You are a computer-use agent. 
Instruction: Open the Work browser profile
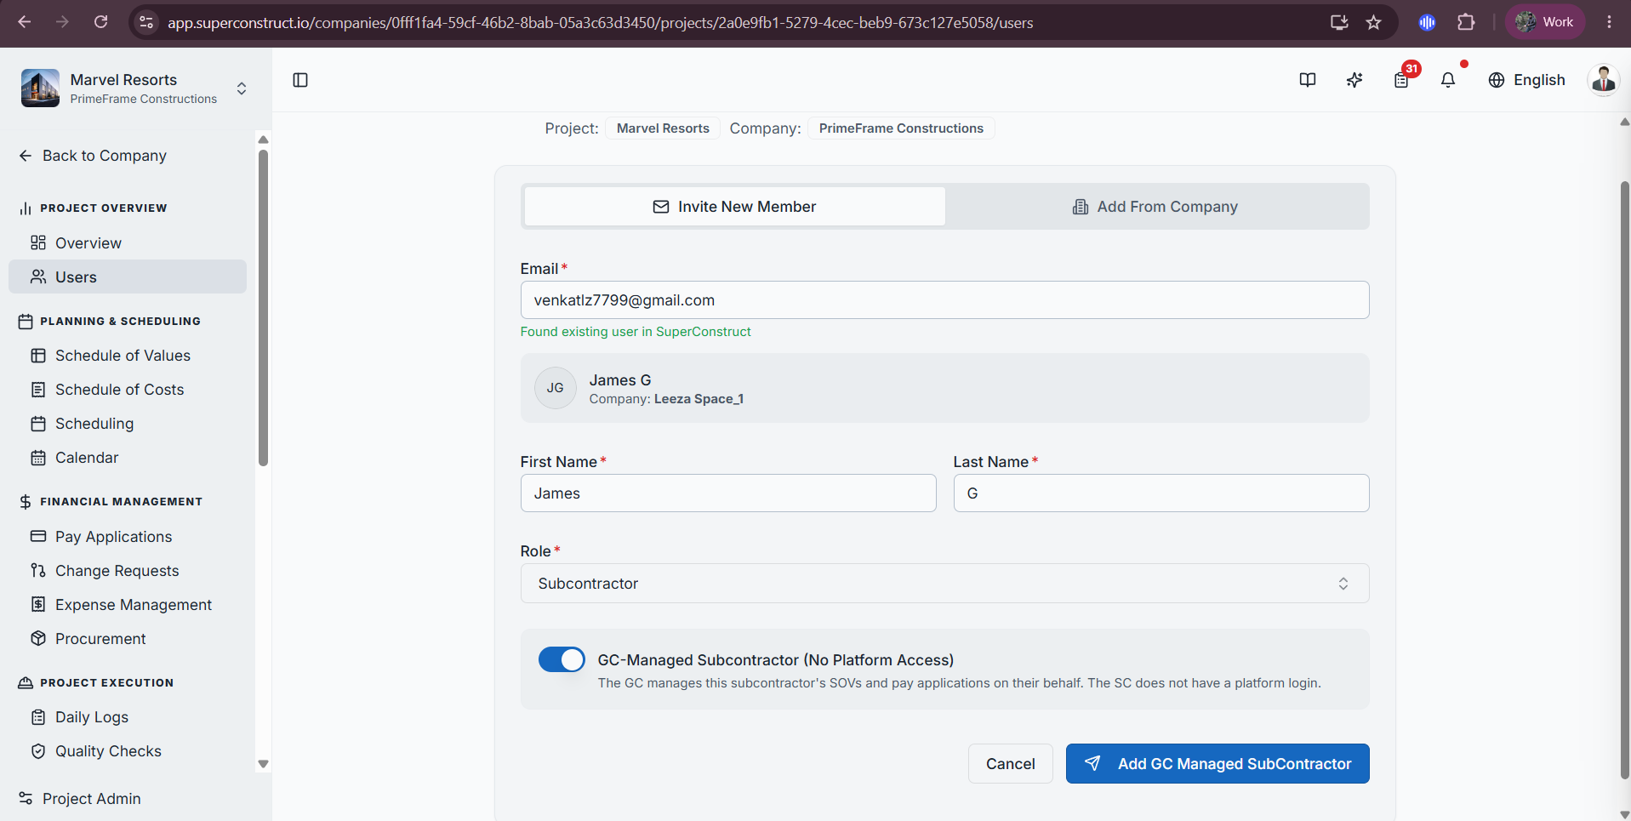[x=1545, y=22]
